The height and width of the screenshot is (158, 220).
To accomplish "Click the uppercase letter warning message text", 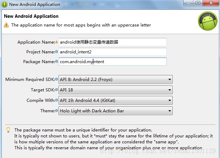I will tap(81, 25).
